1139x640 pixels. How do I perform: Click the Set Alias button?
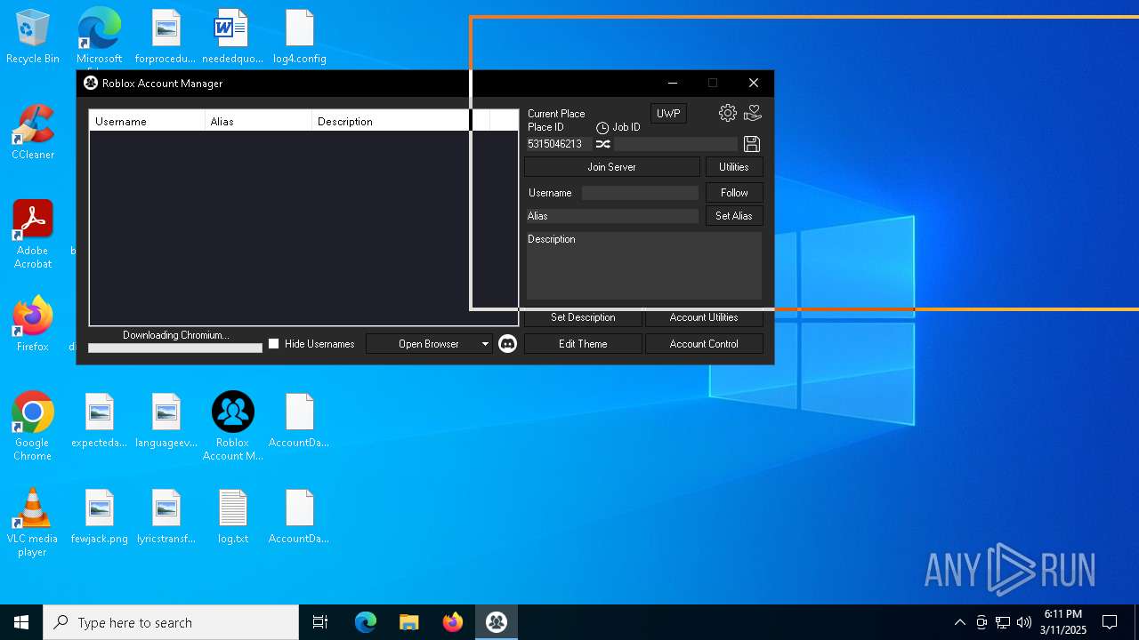[734, 215]
